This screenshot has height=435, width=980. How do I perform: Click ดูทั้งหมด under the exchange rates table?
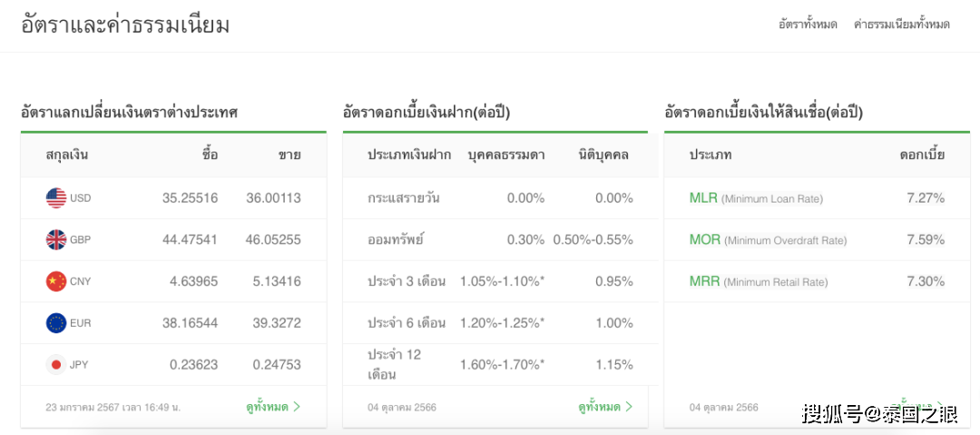(267, 407)
